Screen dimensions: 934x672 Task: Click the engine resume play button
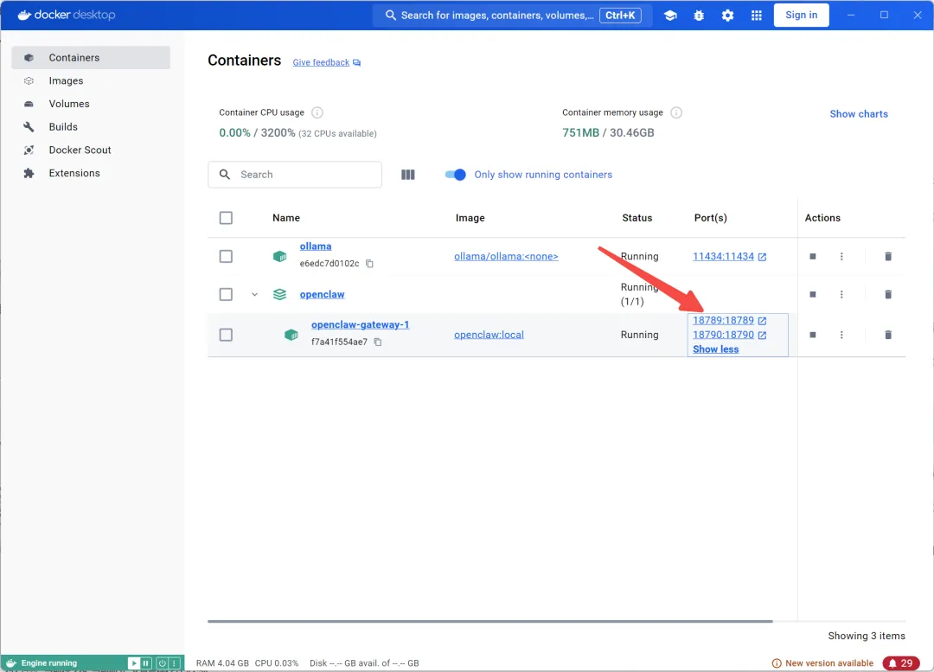point(133,663)
